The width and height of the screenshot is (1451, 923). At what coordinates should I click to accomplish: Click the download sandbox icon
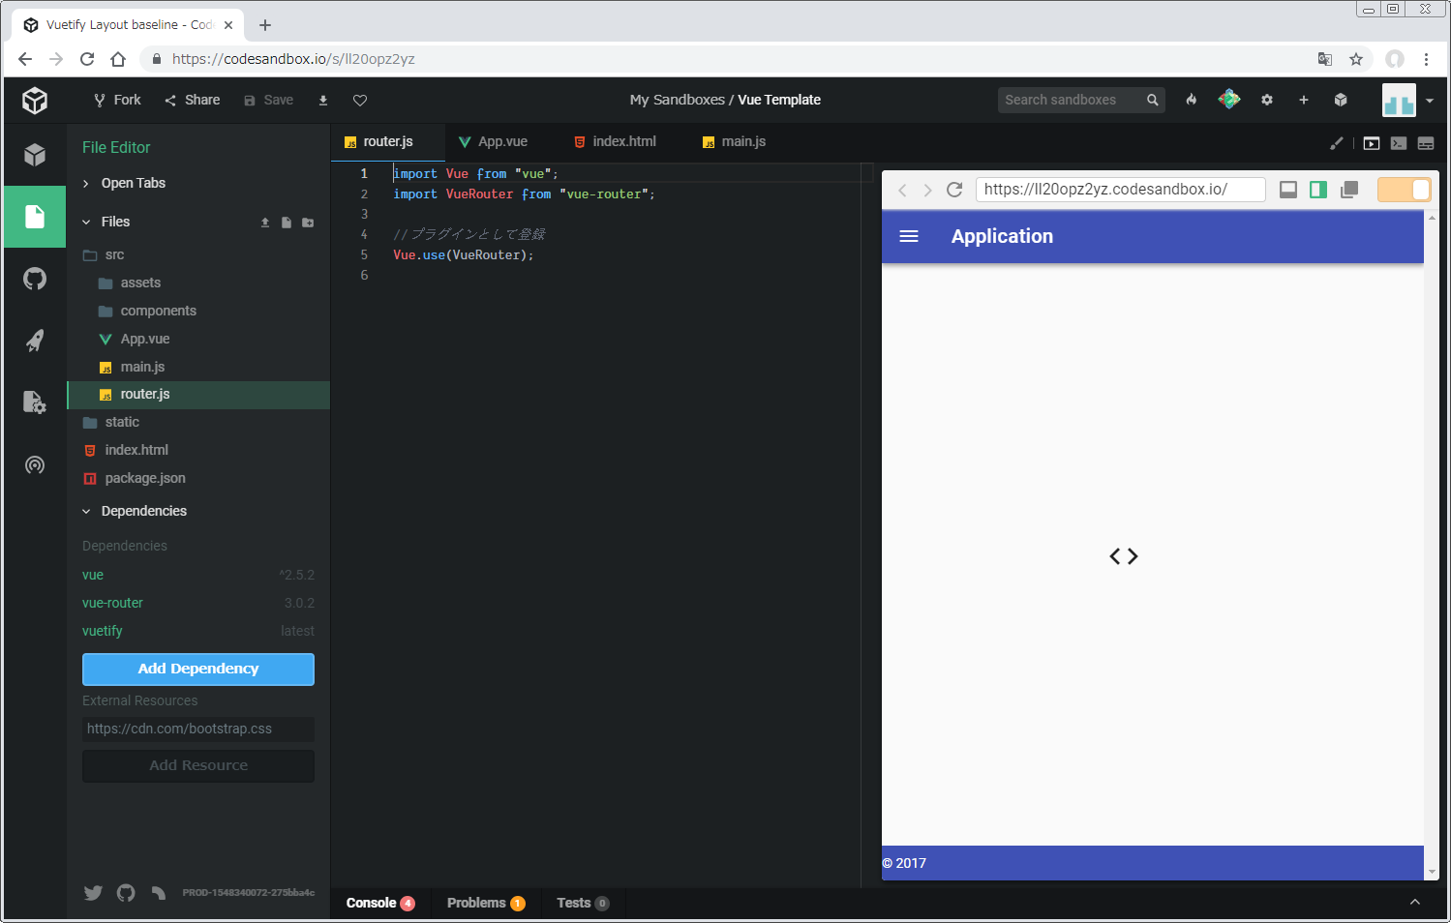tap(323, 101)
